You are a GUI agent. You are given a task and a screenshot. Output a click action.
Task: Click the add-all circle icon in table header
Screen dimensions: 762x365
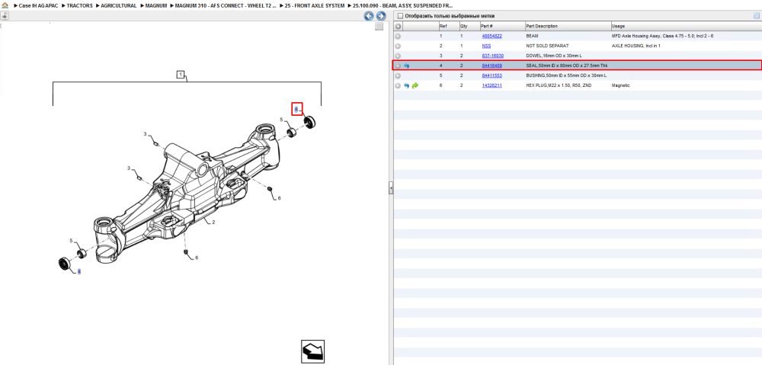click(398, 26)
